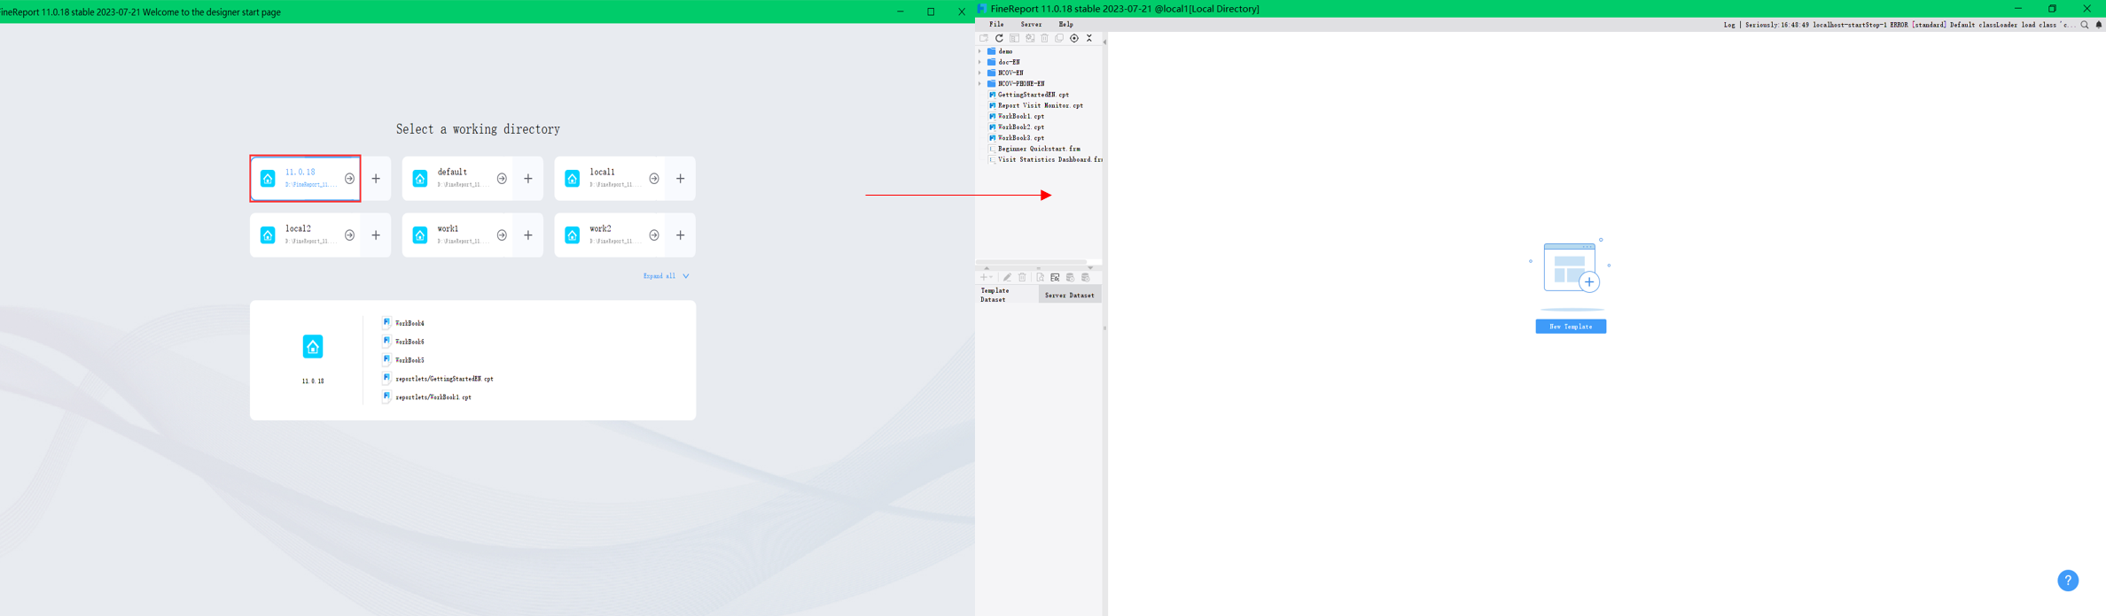
Task: Click Expand all on the start page
Action: click(666, 276)
